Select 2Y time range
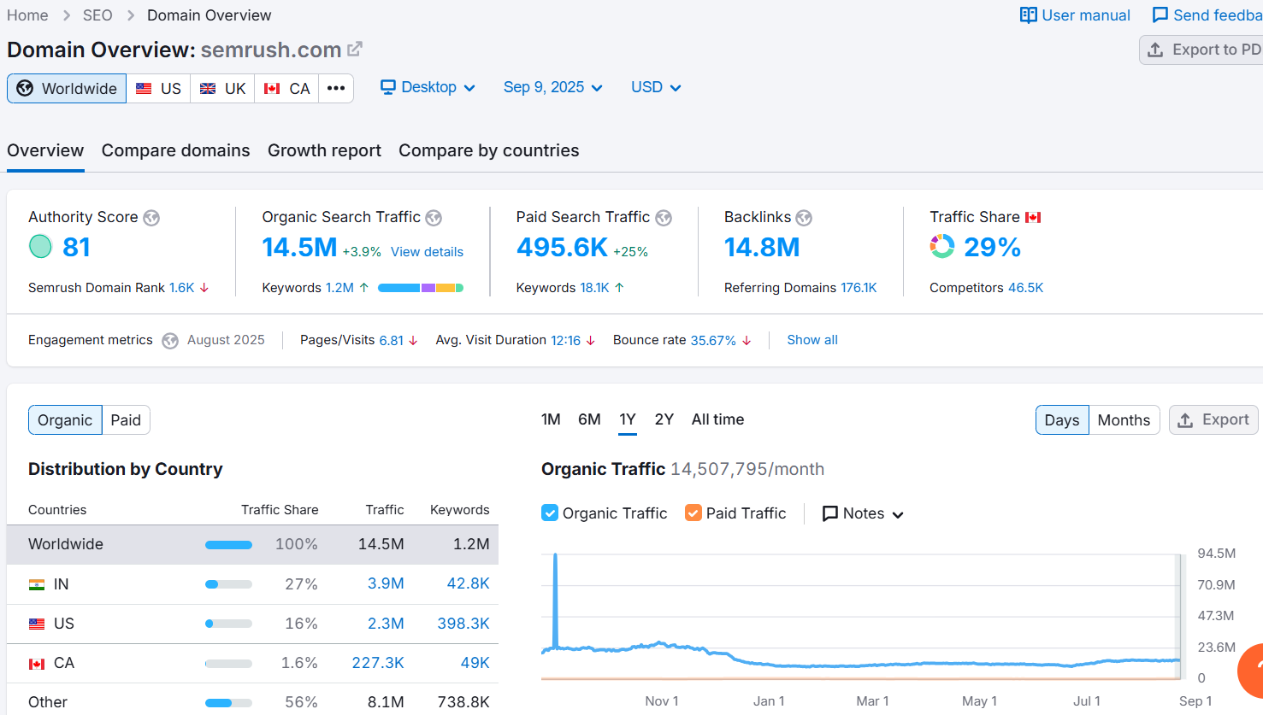The width and height of the screenshot is (1263, 715). [664, 419]
